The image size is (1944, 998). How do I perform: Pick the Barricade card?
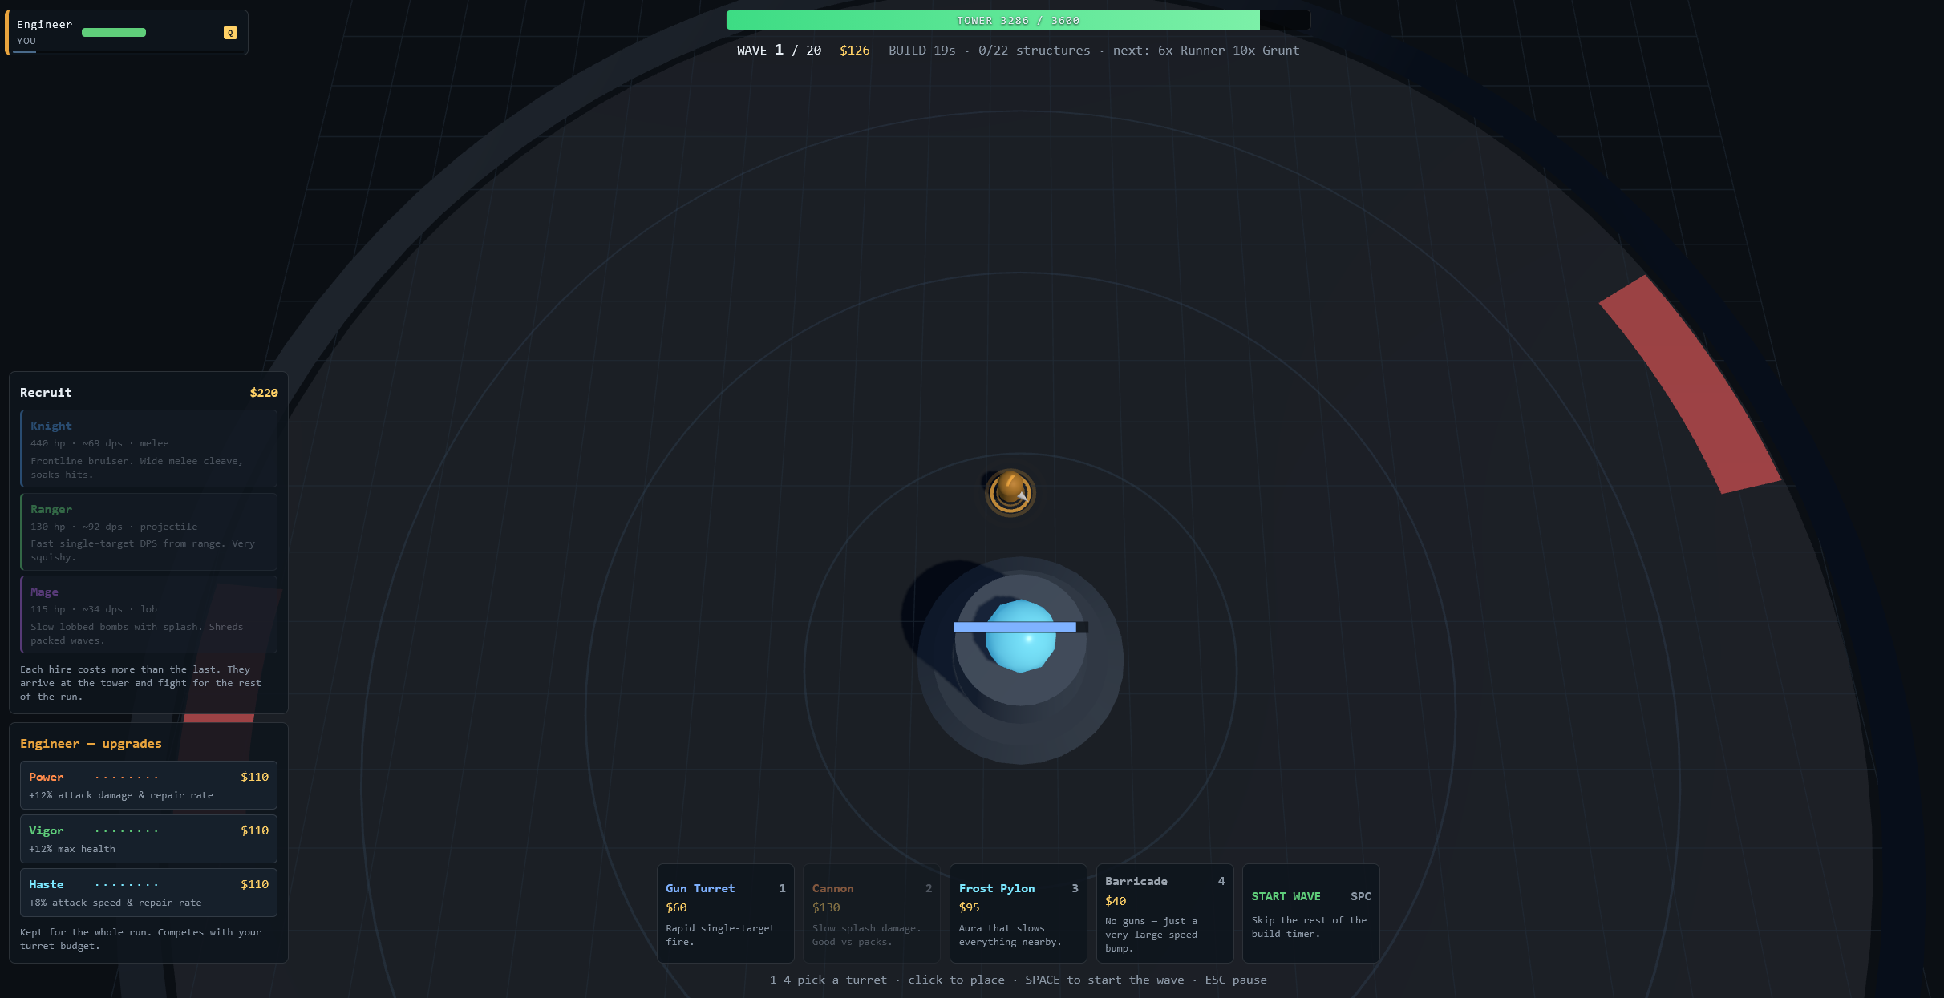[x=1165, y=914]
